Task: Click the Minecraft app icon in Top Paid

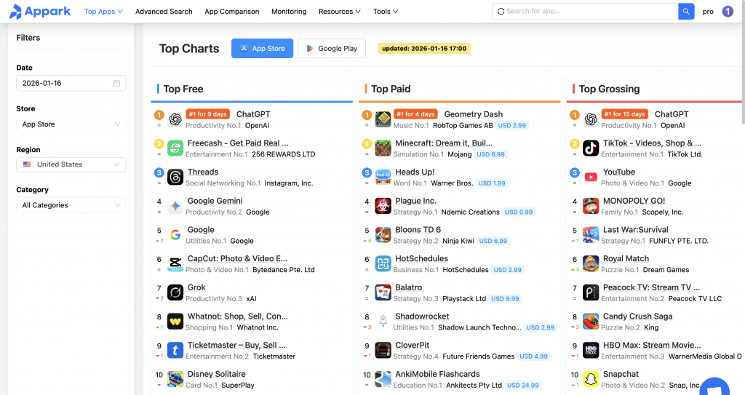Action: [x=383, y=148]
